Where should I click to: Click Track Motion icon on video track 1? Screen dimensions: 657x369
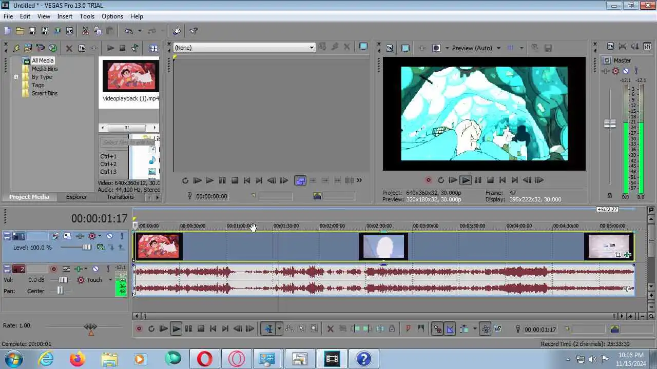point(67,236)
